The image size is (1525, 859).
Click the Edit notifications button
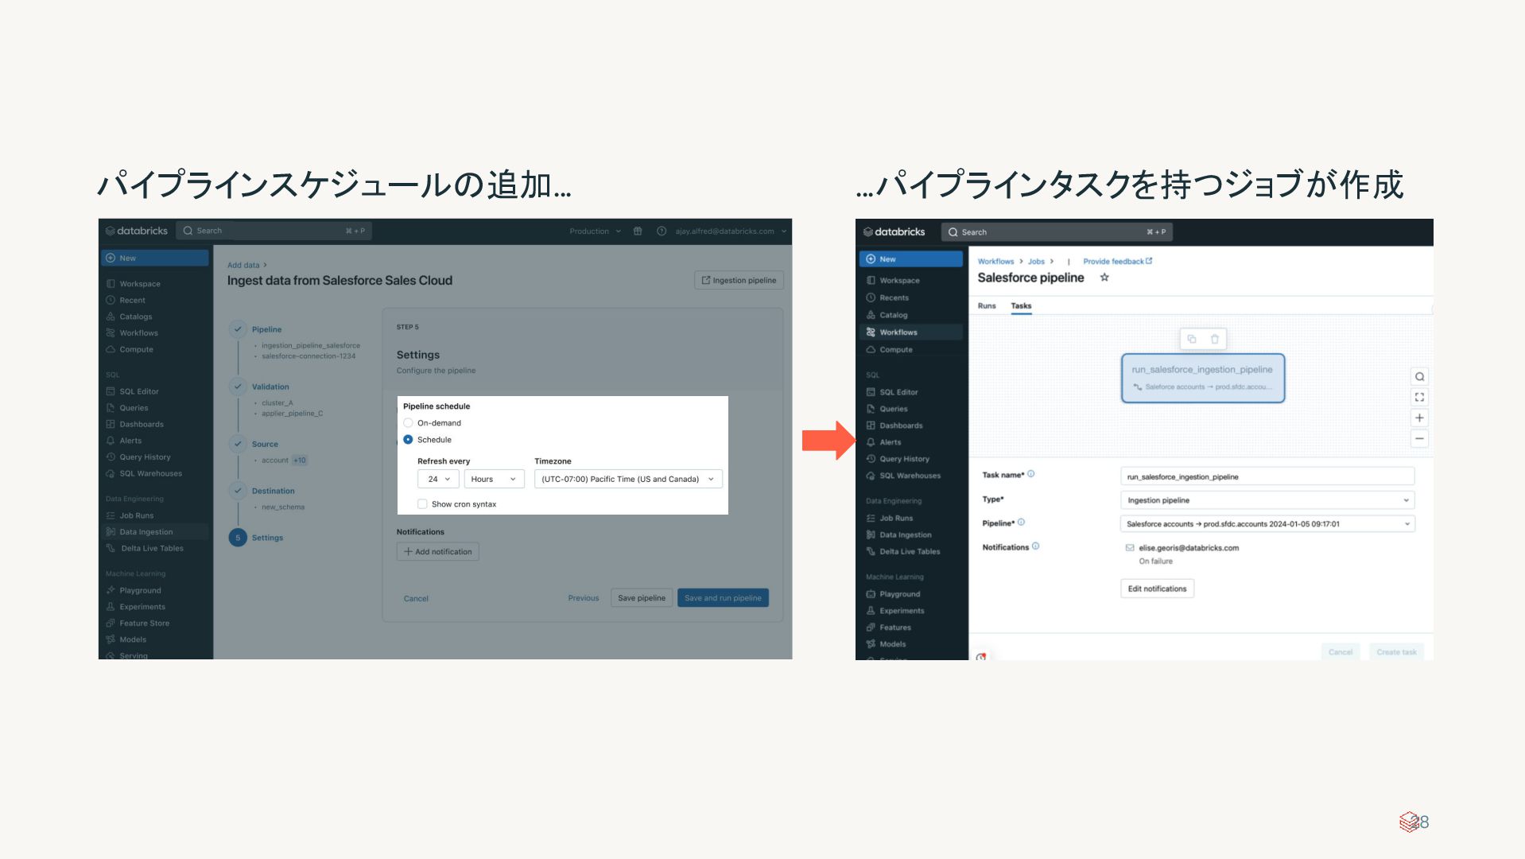pos(1157,589)
